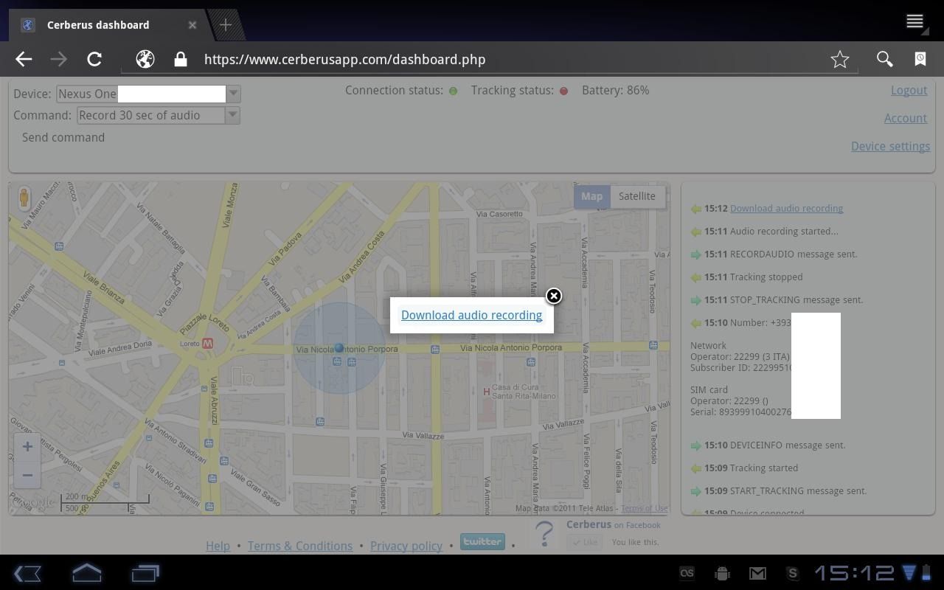The height and width of the screenshot is (590, 944).
Task: Open the Help link
Action: [218, 546]
